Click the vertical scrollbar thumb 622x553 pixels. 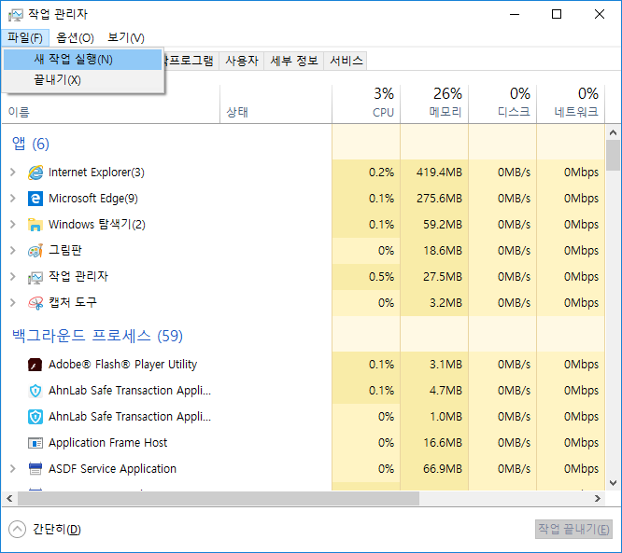point(614,156)
